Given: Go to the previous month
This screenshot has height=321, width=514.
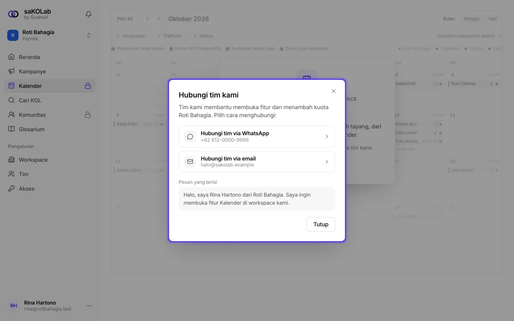Looking at the screenshot, I should tap(148, 19).
